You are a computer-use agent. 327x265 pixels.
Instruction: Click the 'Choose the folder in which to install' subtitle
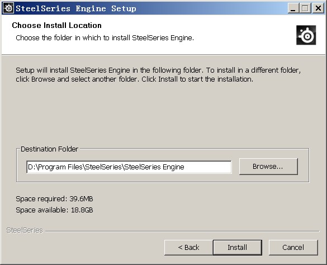tap(105, 38)
